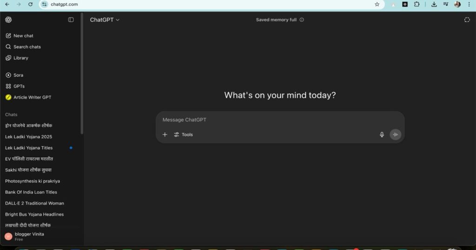The image size is (476, 250).
Task: Collapse the sidebar with the panel toggle icon
Action: 71,20
